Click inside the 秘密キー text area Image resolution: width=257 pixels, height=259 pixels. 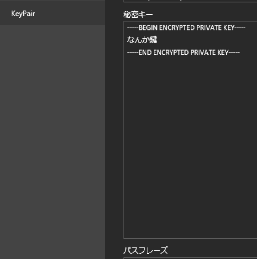tap(190, 130)
